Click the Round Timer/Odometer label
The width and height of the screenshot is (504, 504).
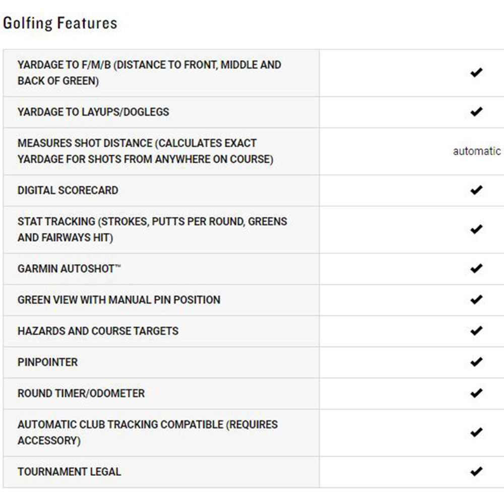pyautogui.click(x=81, y=393)
